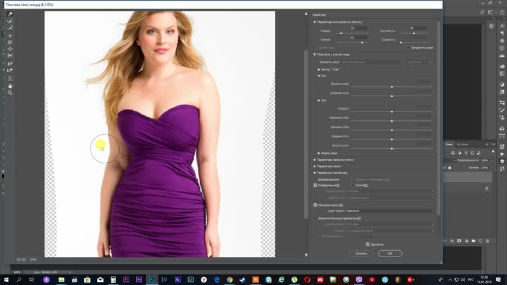
Task: Click the brush Density value field
Action: point(418,28)
